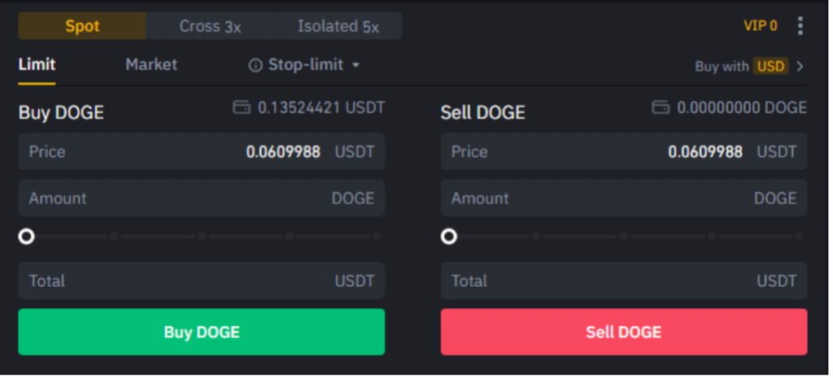Screen dimensions: 833x378
Task: Select the USD currency badge
Action: coord(771,67)
